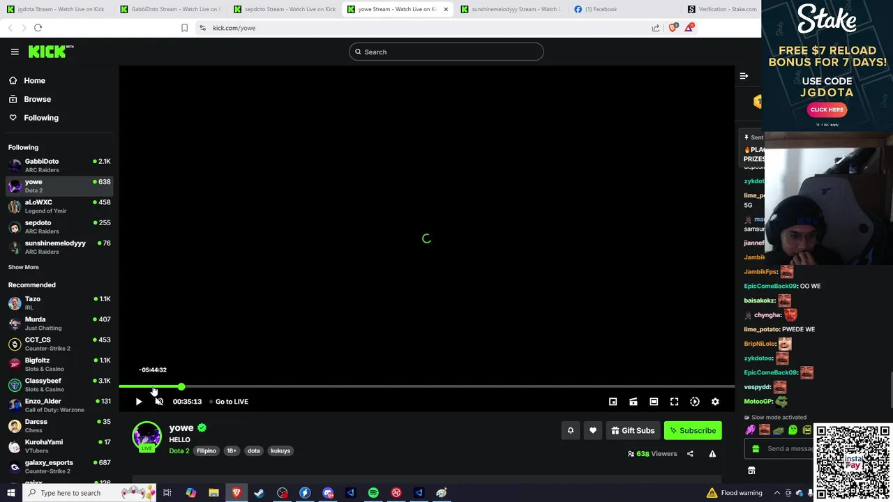The image size is (893, 502).
Task: Open sepdoto channel in sidebar
Action: tap(59, 227)
